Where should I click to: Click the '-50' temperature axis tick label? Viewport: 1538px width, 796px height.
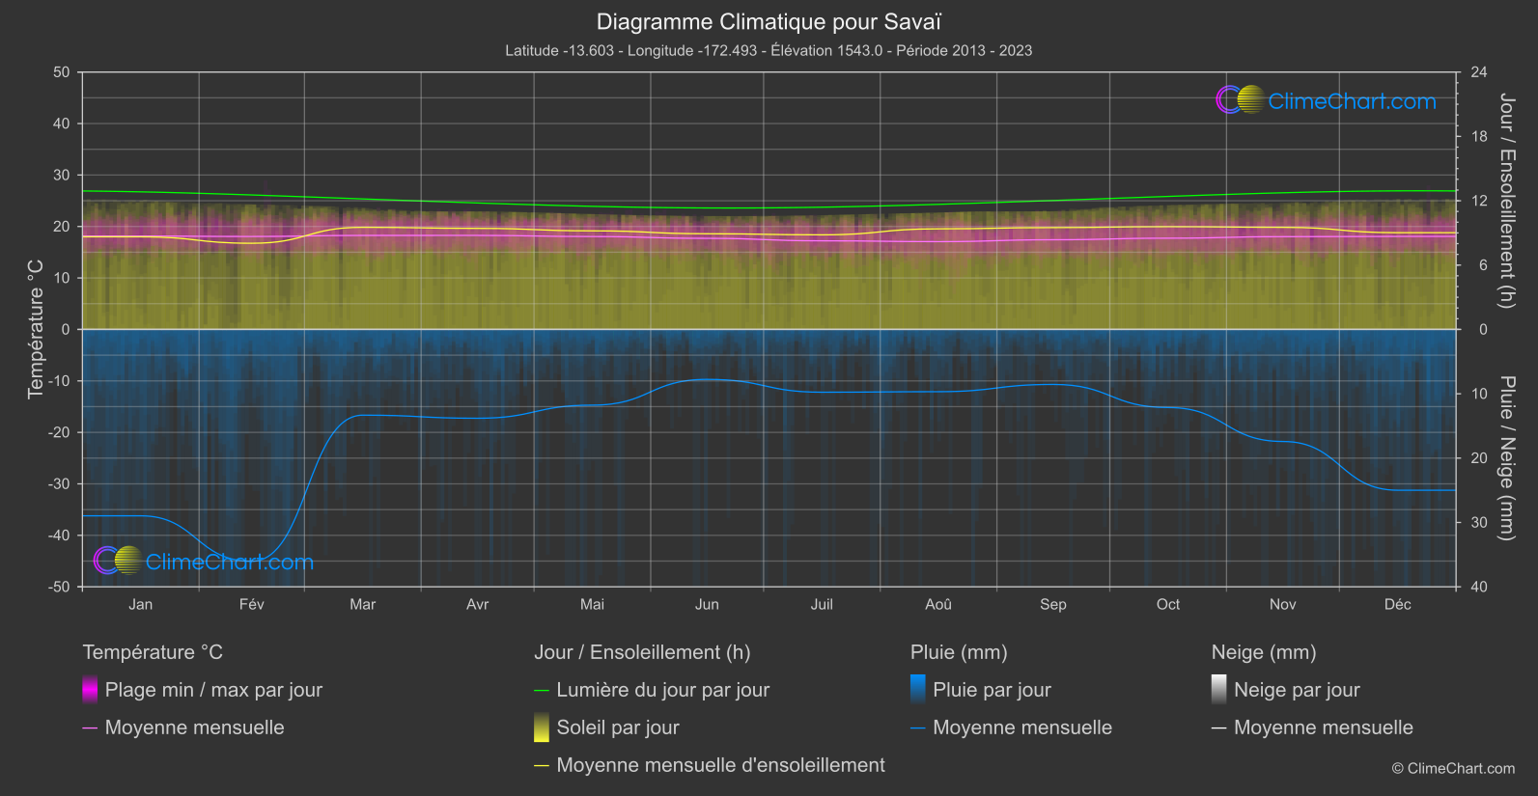coord(59,587)
